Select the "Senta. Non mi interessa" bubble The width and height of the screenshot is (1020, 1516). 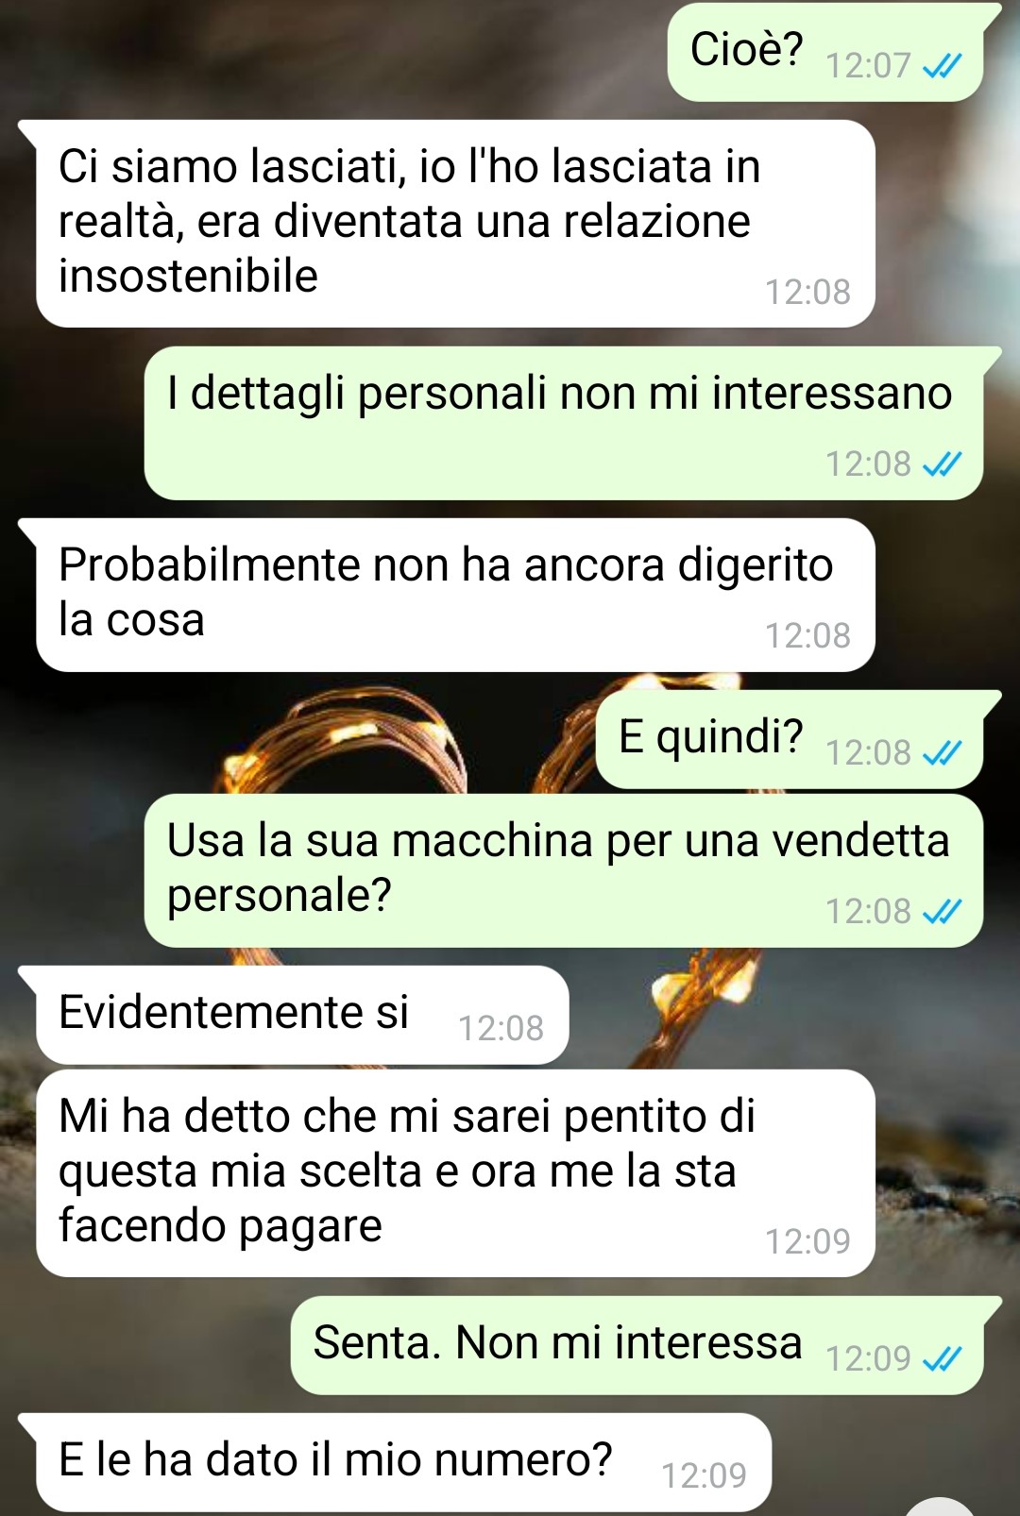(637, 1345)
